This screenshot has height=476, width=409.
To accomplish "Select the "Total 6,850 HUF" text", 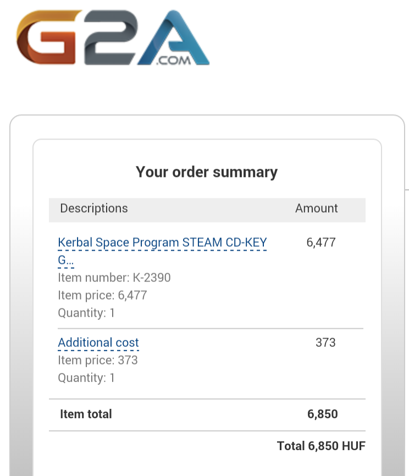I will click(321, 446).
